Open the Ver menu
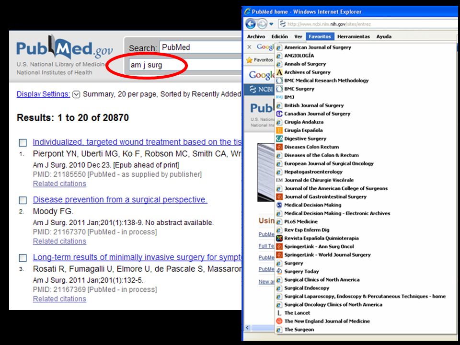This screenshot has height=345, width=460. click(299, 37)
